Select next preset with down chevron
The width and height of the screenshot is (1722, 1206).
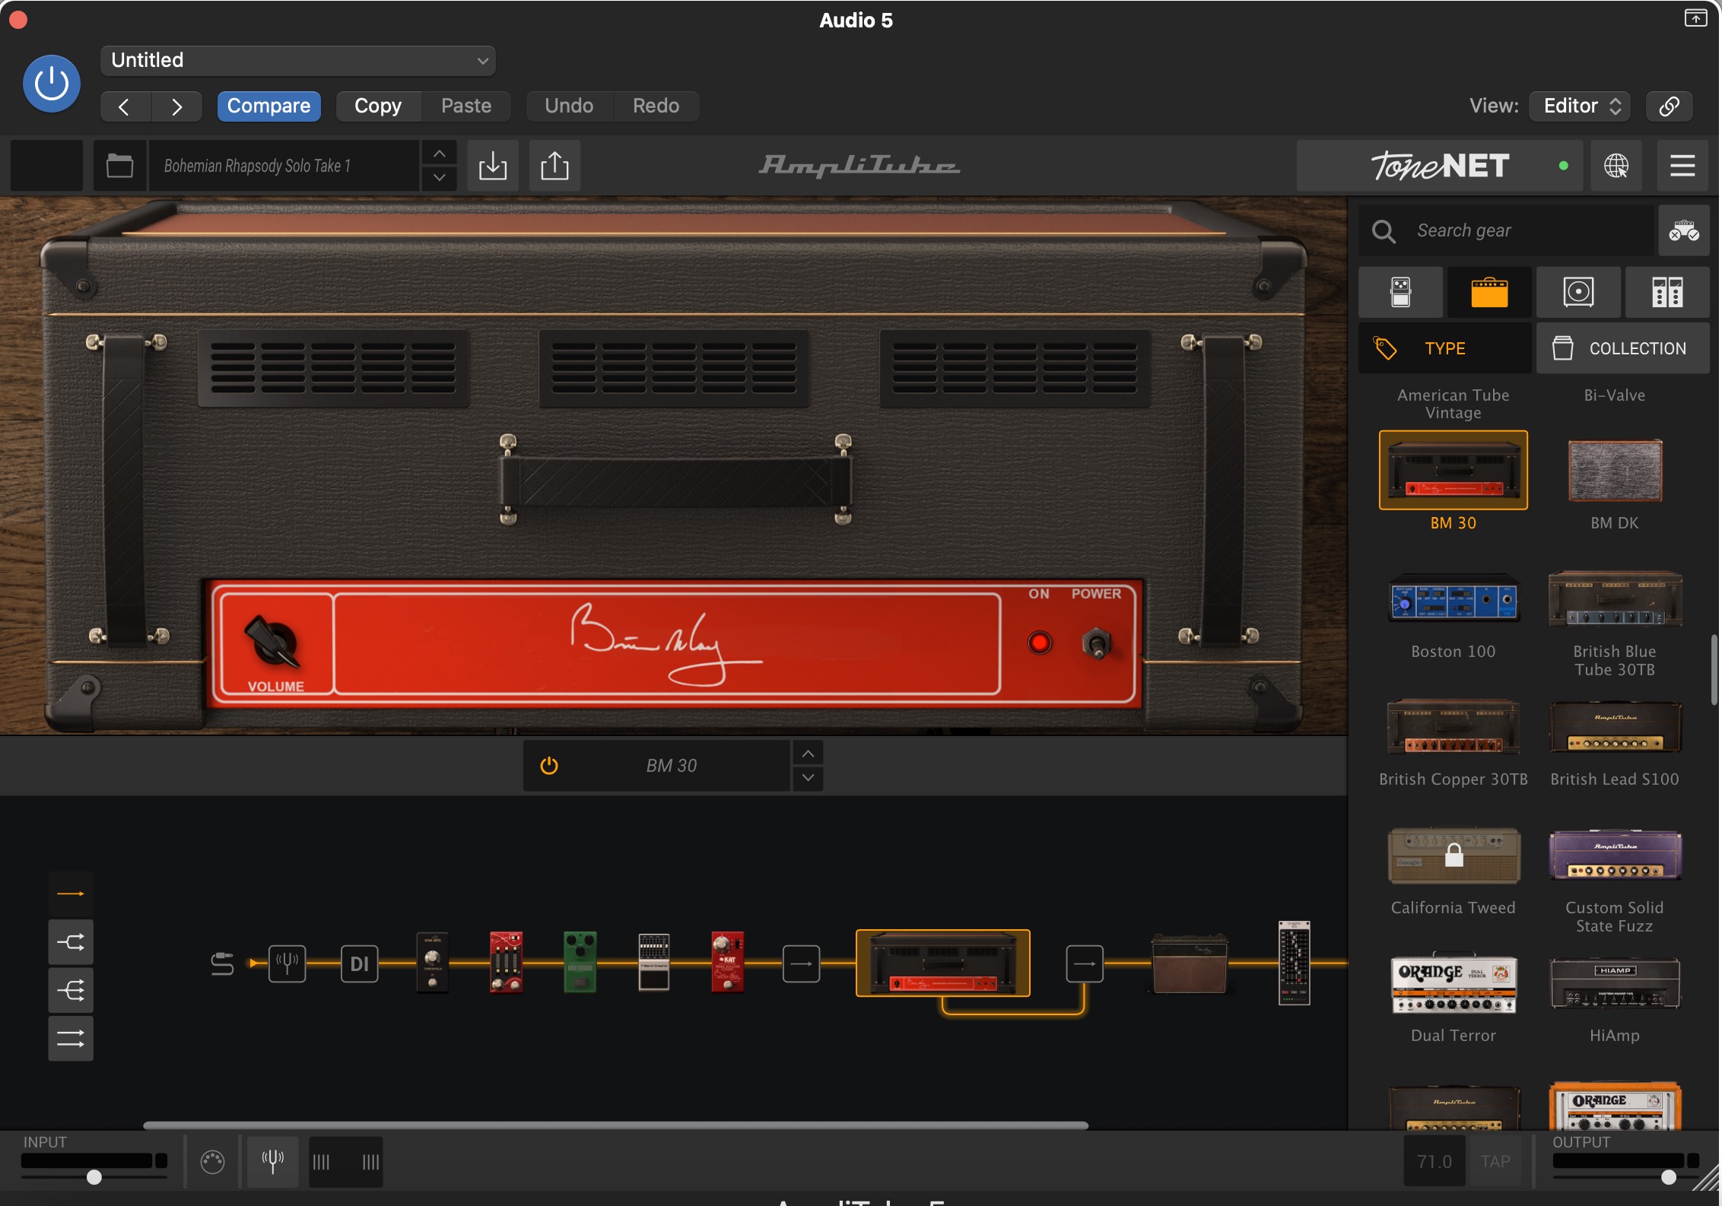440,178
